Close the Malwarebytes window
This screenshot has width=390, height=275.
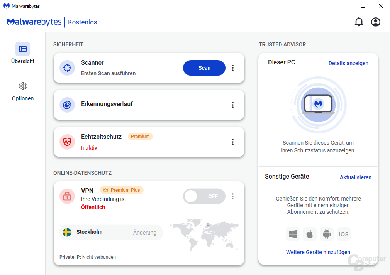[x=381, y=6]
